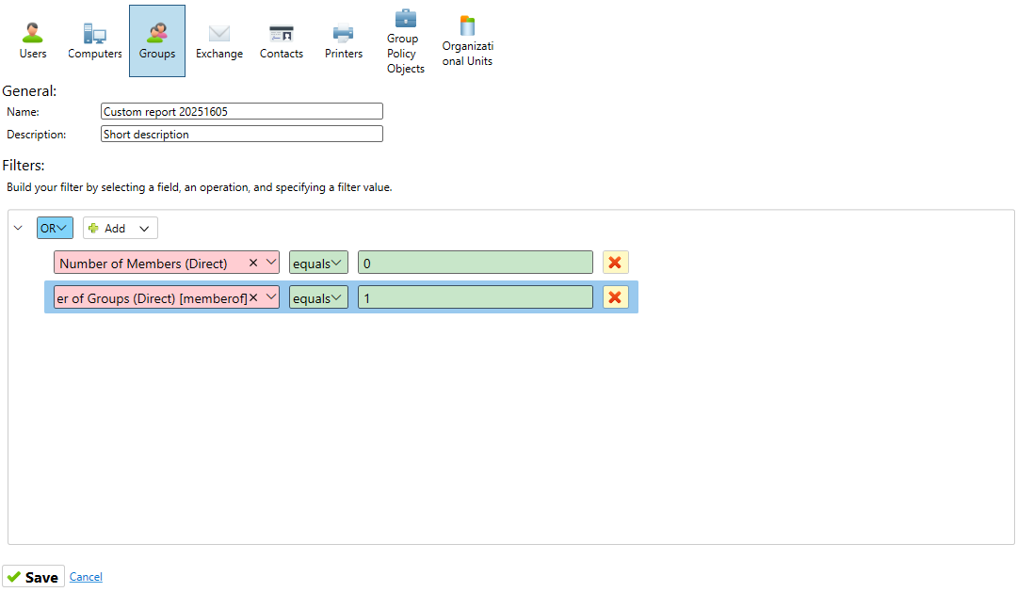This screenshot has height=592, width=1017.
Task: Select the Organizational Units type
Action: (x=468, y=40)
